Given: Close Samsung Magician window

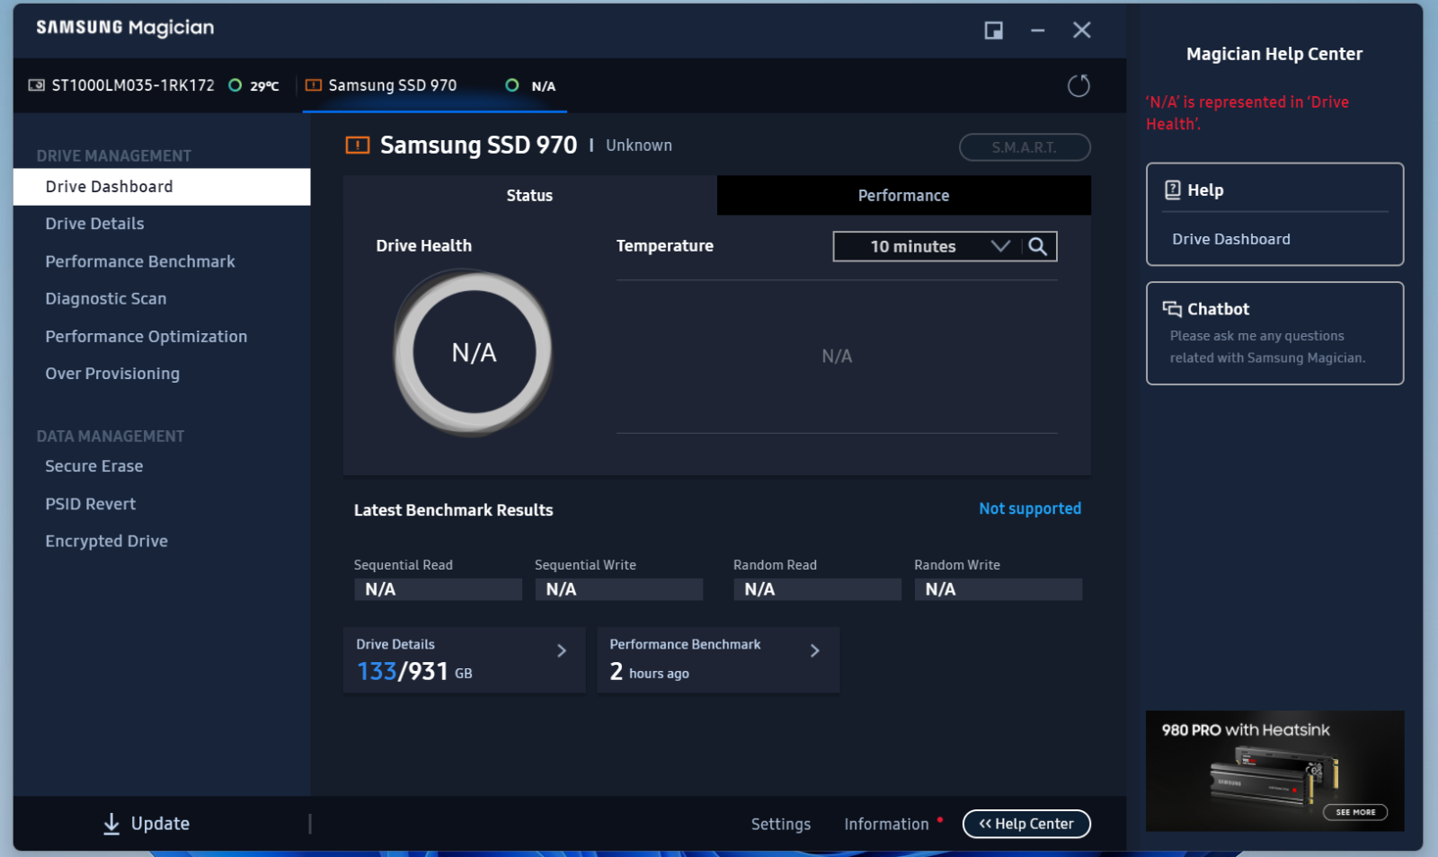Looking at the screenshot, I should [x=1082, y=31].
